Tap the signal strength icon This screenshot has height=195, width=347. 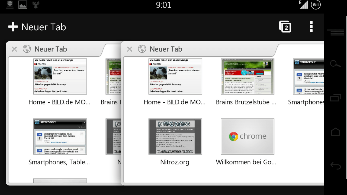point(303,5)
